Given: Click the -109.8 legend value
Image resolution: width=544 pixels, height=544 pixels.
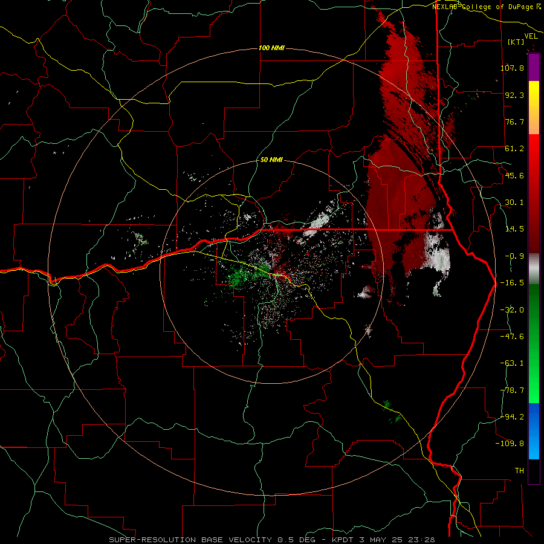Looking at the screenshot, I should point(510,444).
